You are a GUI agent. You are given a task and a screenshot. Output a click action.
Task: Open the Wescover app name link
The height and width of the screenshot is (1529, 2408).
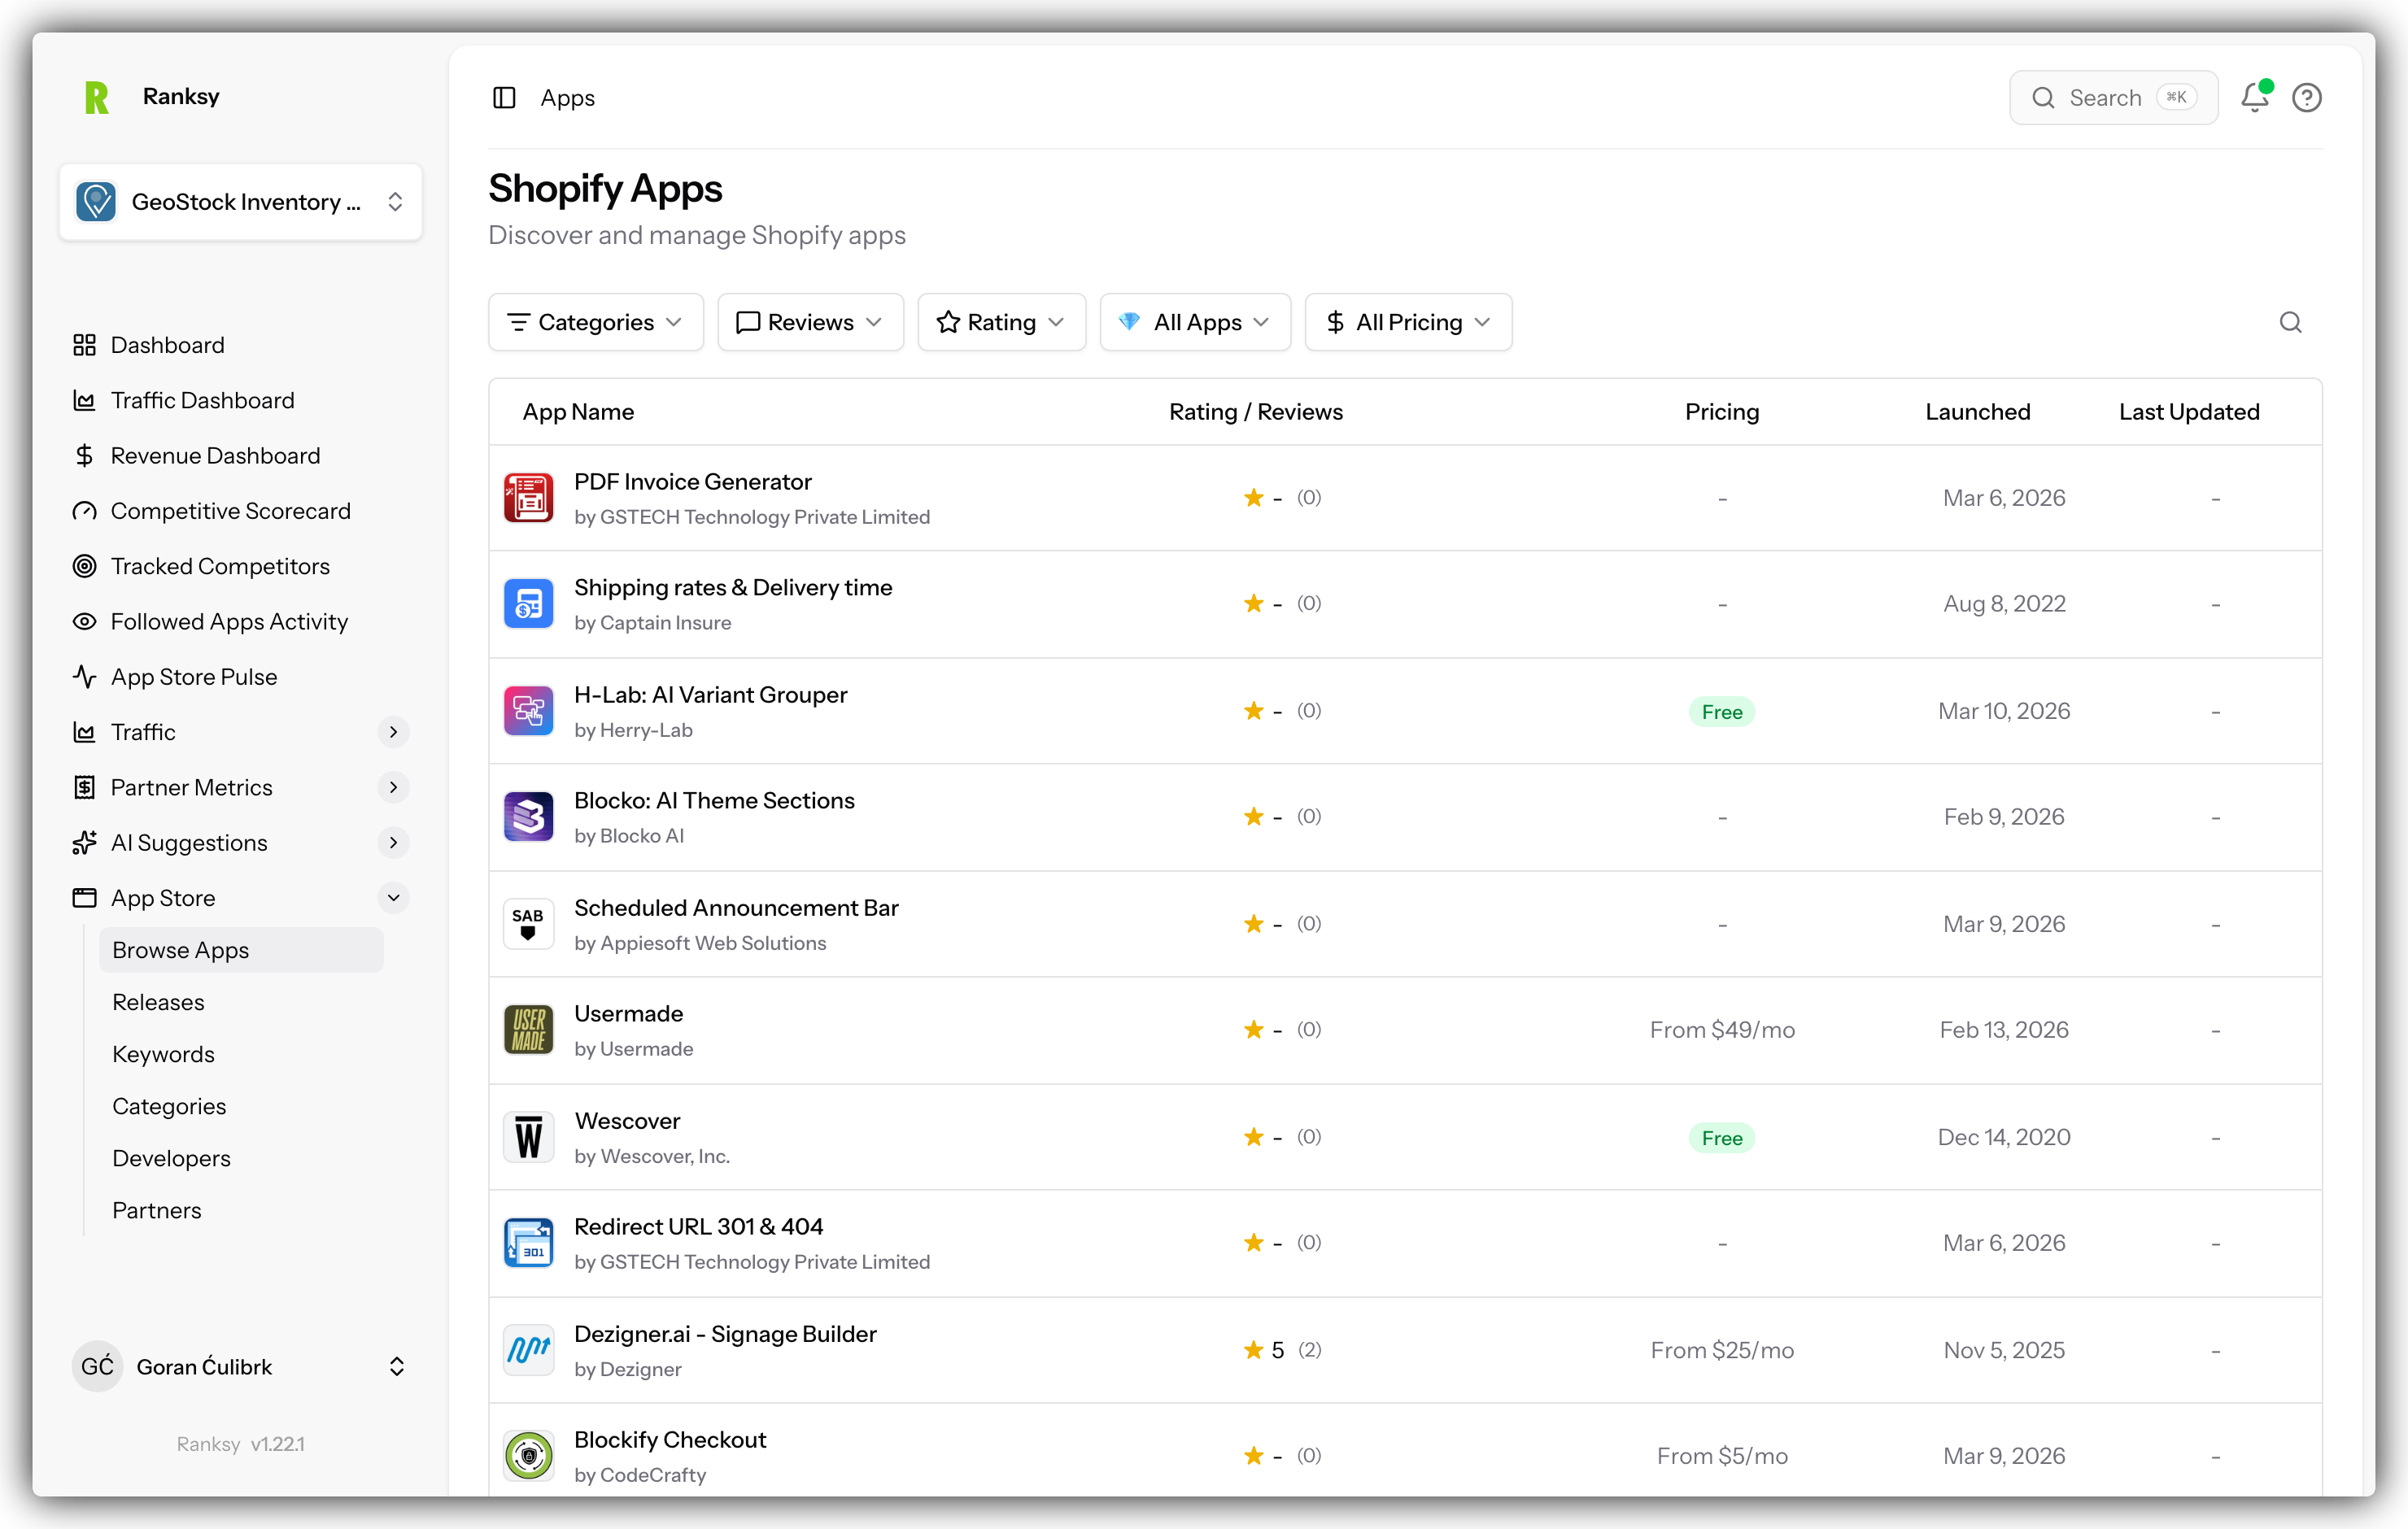627,1121
